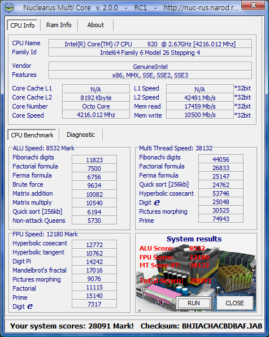Image resolution: width=269 pixels, height=337 pixels.
Task: Click the GenuineIntel vendor field
Action: click(x=150, y=66)
